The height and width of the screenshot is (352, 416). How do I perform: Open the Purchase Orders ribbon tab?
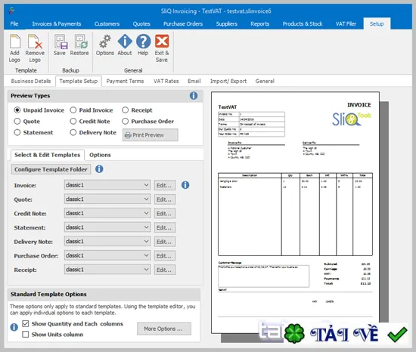click(183, 24)
